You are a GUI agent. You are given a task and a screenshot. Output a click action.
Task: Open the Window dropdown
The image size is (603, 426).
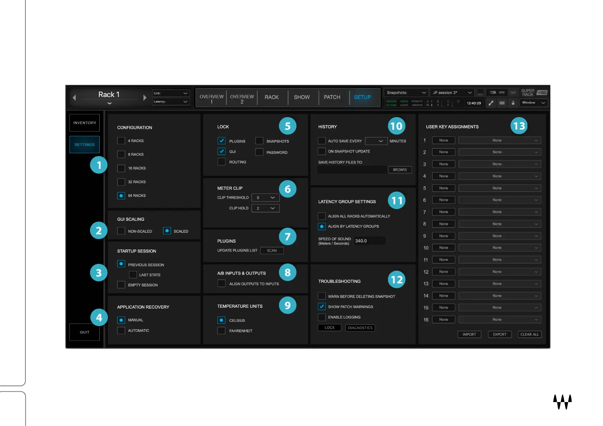(533, 103)
